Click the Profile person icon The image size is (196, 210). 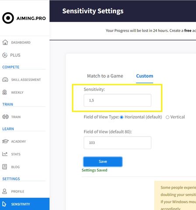click(4, 191)
